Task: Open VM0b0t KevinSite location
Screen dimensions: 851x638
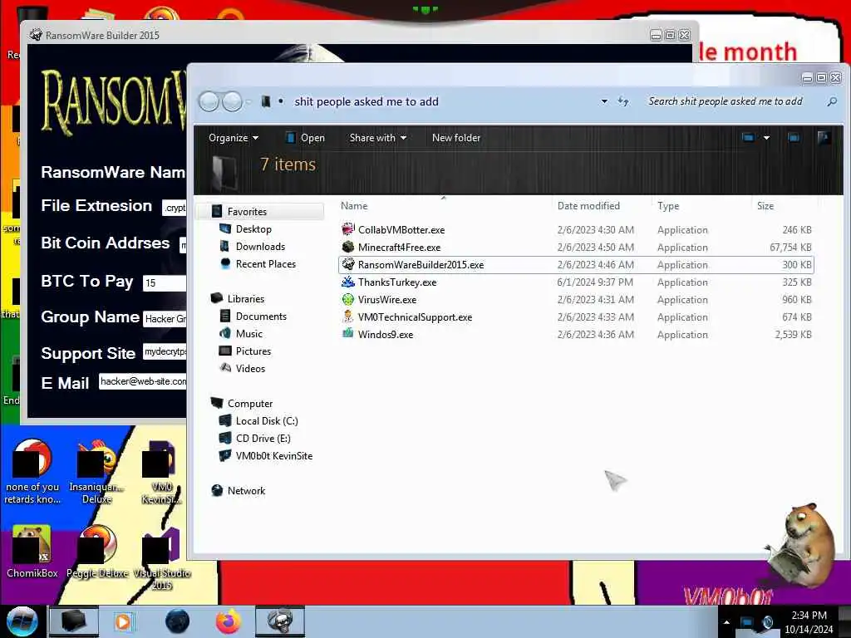Action: [x=273, y=455]
